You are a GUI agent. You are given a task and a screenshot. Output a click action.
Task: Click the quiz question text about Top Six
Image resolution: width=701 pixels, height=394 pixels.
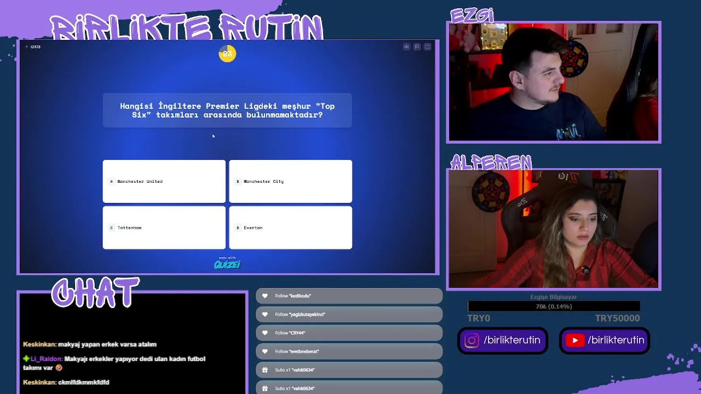227,111
